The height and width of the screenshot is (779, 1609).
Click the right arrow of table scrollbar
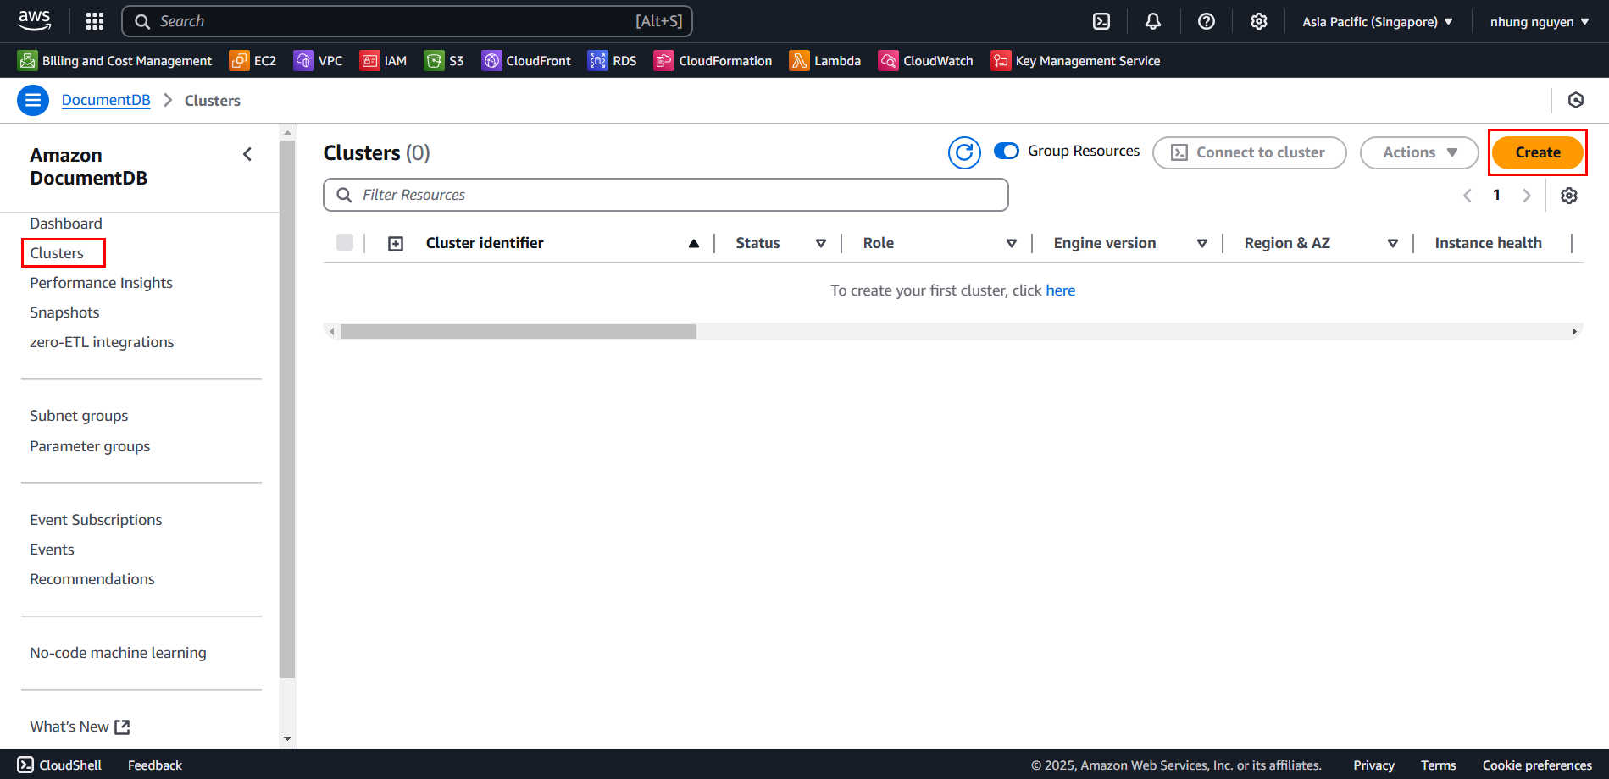pos(1574,331)
